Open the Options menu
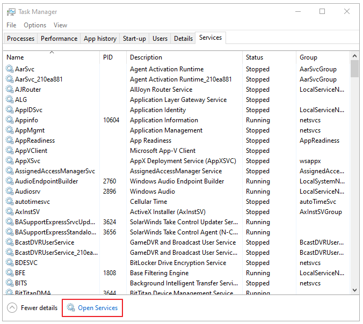The width and height of the screenshot is (363, 324). [35, 25]
